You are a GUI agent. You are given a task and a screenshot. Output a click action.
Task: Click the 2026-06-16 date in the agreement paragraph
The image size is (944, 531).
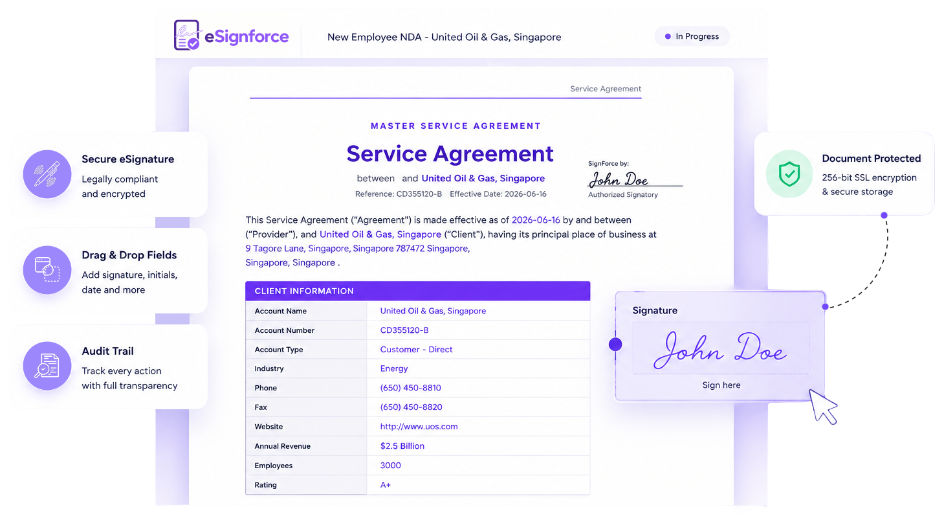536,220
